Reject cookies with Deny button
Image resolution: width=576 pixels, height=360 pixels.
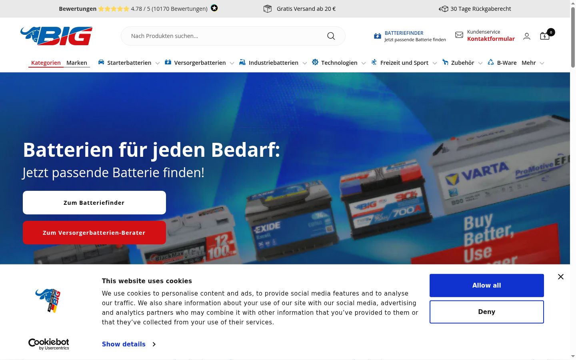(487, 312)
